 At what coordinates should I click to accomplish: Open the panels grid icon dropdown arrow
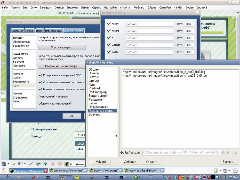tap(8, 164)
